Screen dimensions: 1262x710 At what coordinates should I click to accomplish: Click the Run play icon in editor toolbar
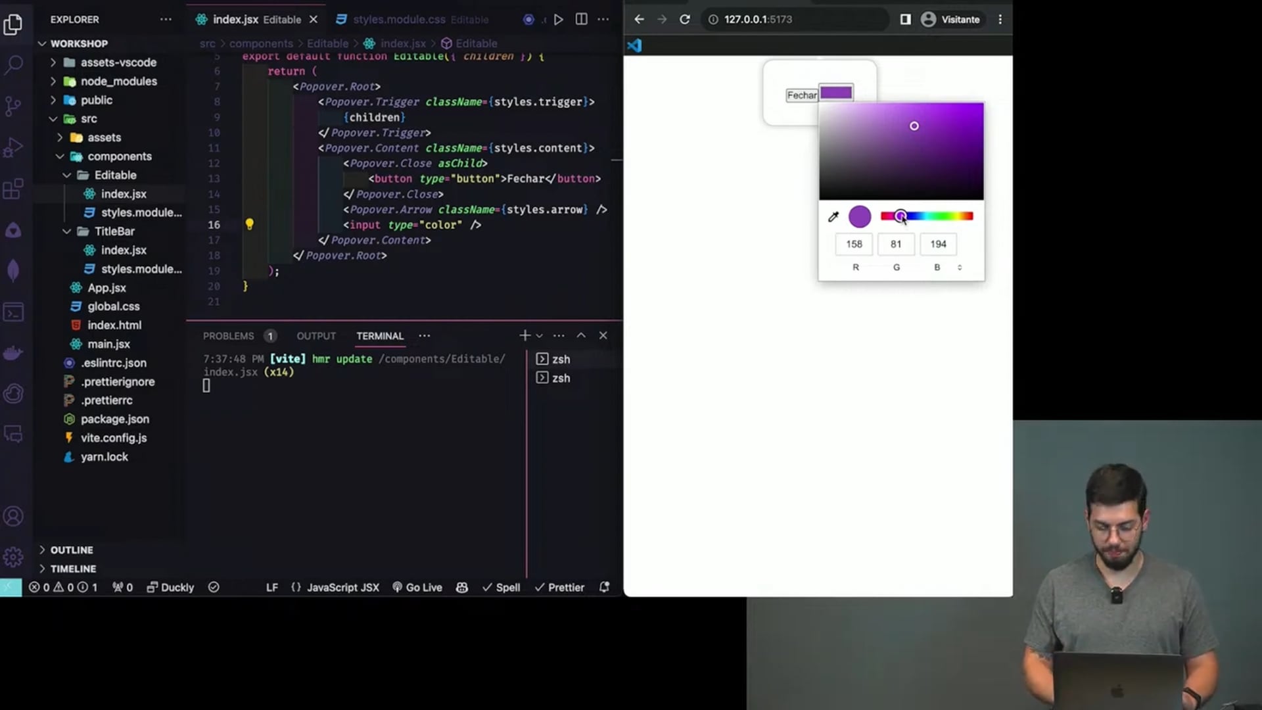pos(558,20)
